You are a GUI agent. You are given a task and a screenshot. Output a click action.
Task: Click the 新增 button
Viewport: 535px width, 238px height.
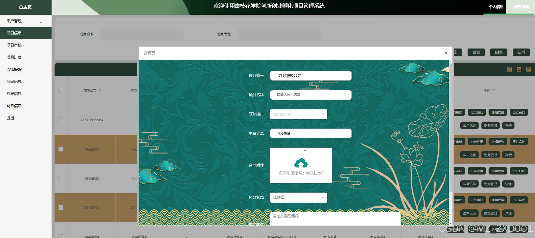(x=521, y=52)
